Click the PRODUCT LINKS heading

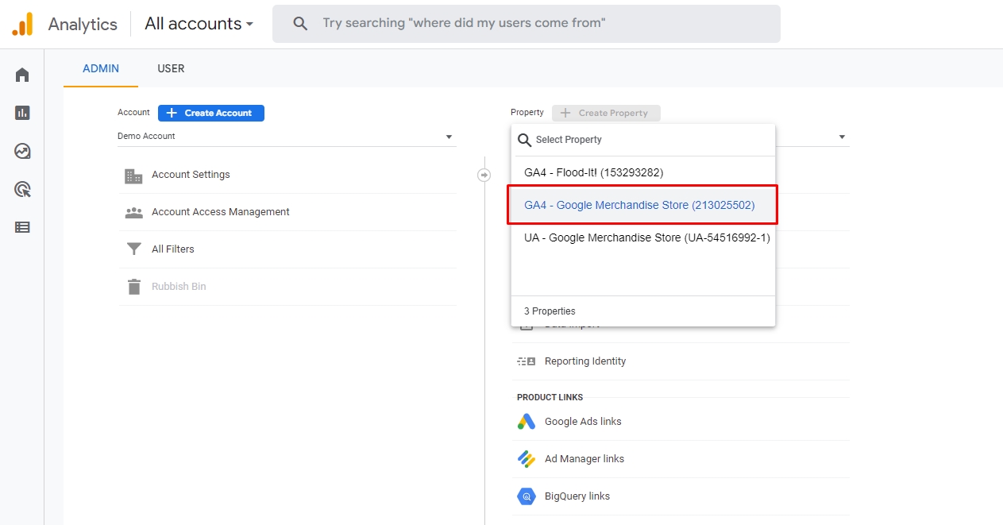550,397
